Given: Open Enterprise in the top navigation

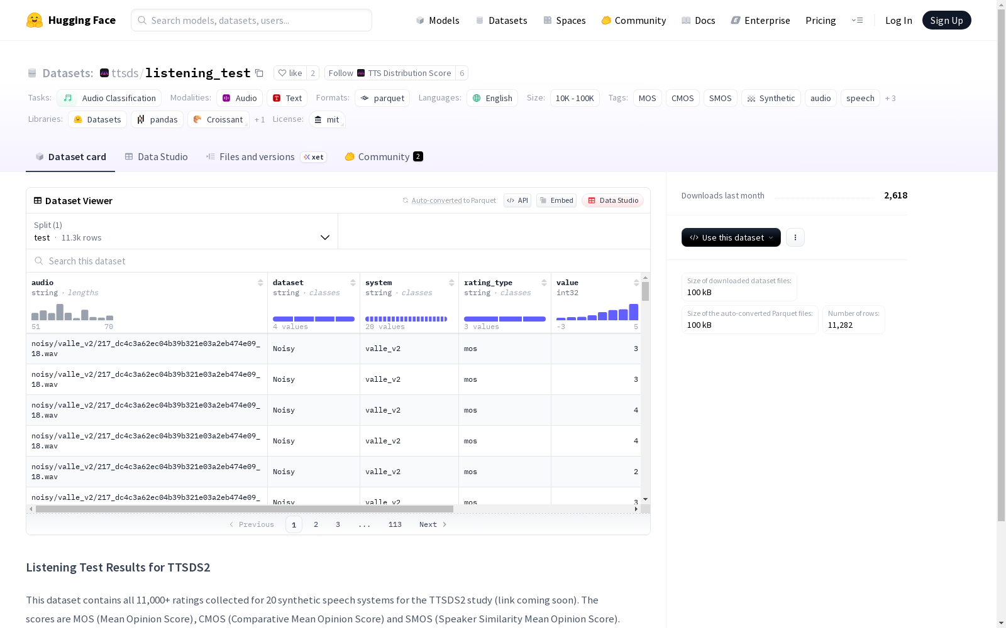Looking at the screenshot, I should (x=761, y=20).
